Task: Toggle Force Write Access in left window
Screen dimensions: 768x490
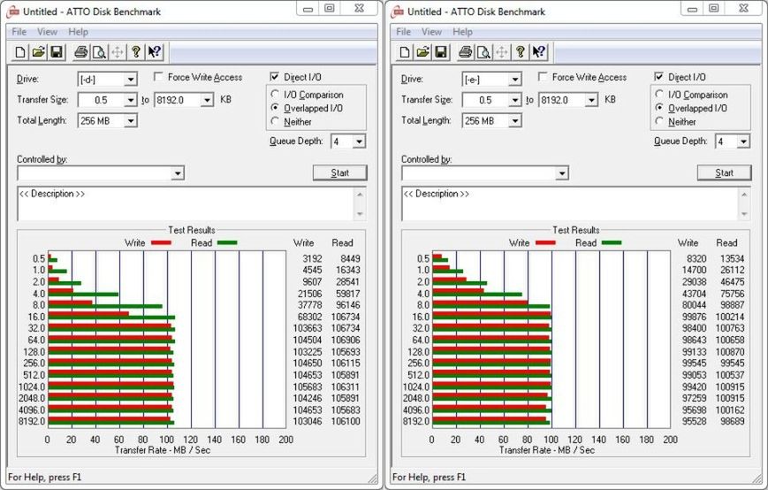Action: point(158,77)
